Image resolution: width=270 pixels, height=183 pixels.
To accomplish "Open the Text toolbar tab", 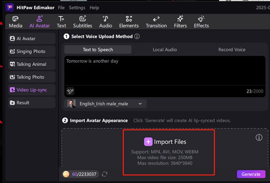I will click(61, 22).
